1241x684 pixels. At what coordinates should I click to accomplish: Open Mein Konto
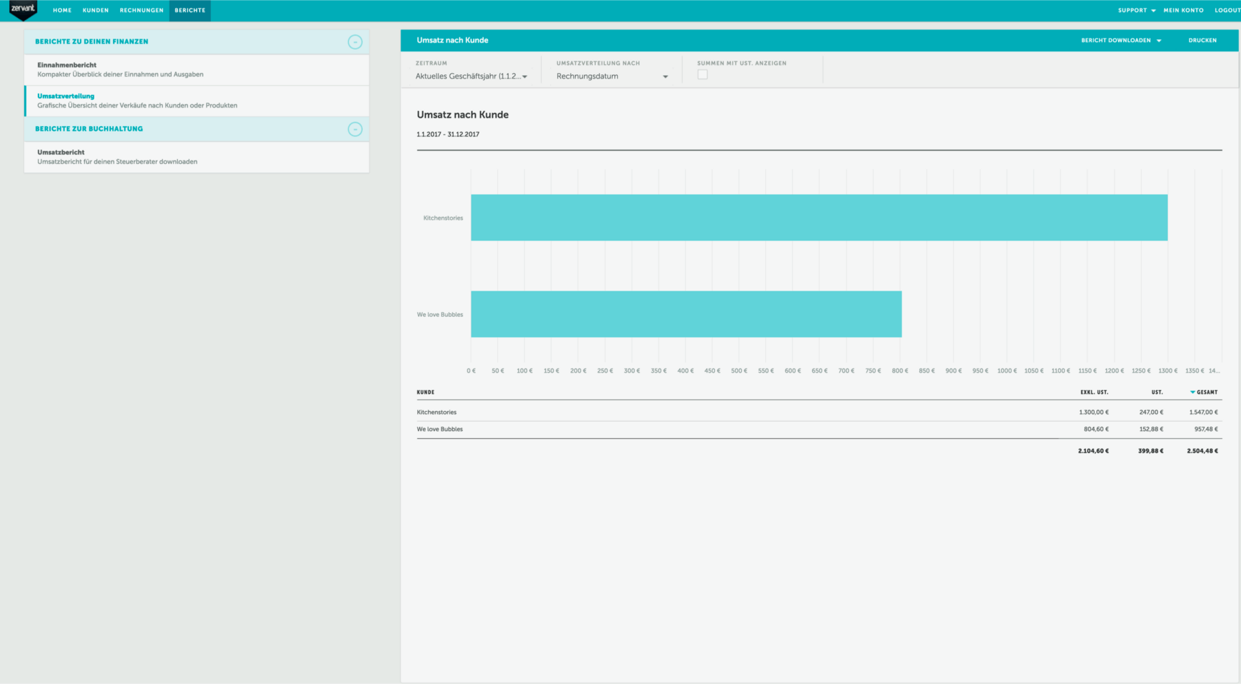[1183, 10]
